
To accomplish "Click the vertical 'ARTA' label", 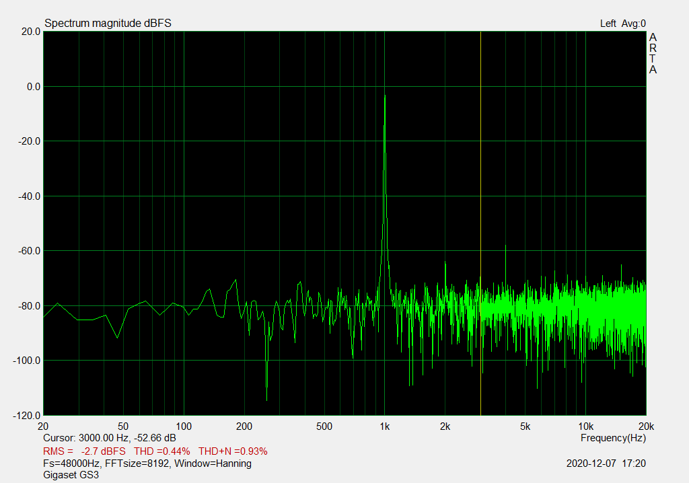I will pos(653,54).
